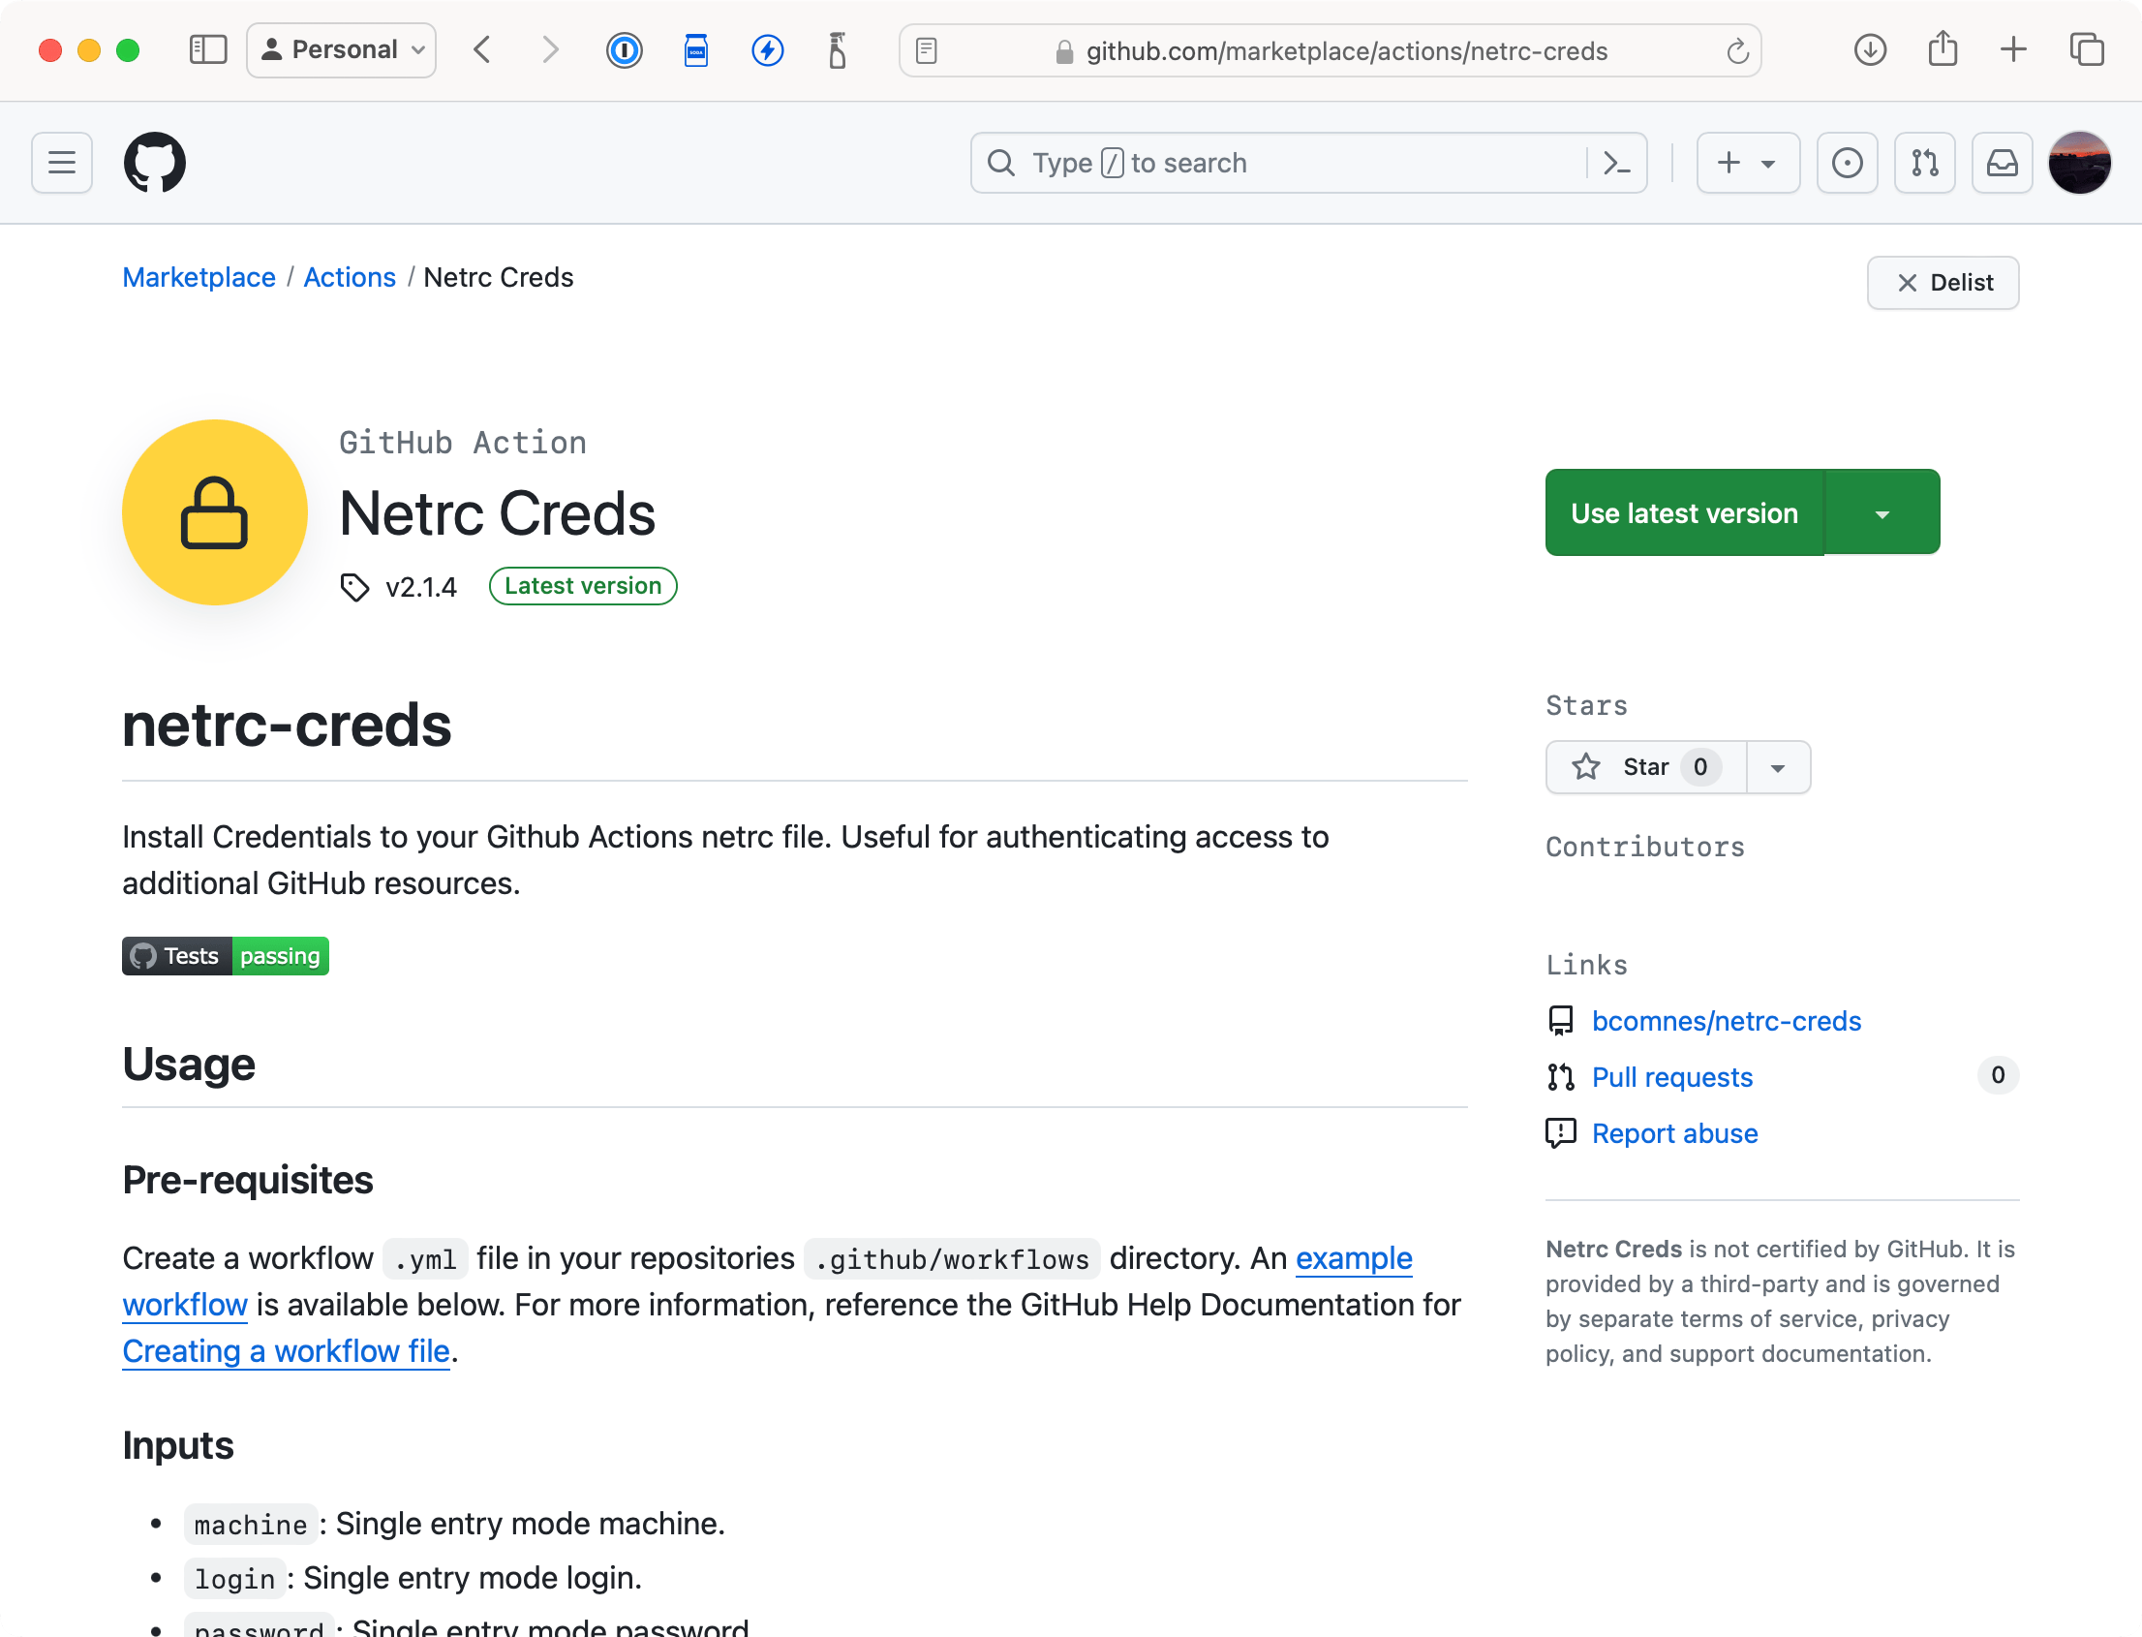Click the Safari address bar URL
This screenshot has height=1637, width=2142.
click(1346, 50)
